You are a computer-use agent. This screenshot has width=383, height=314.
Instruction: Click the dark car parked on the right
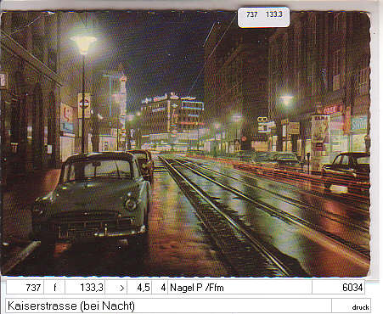point(346,173)
